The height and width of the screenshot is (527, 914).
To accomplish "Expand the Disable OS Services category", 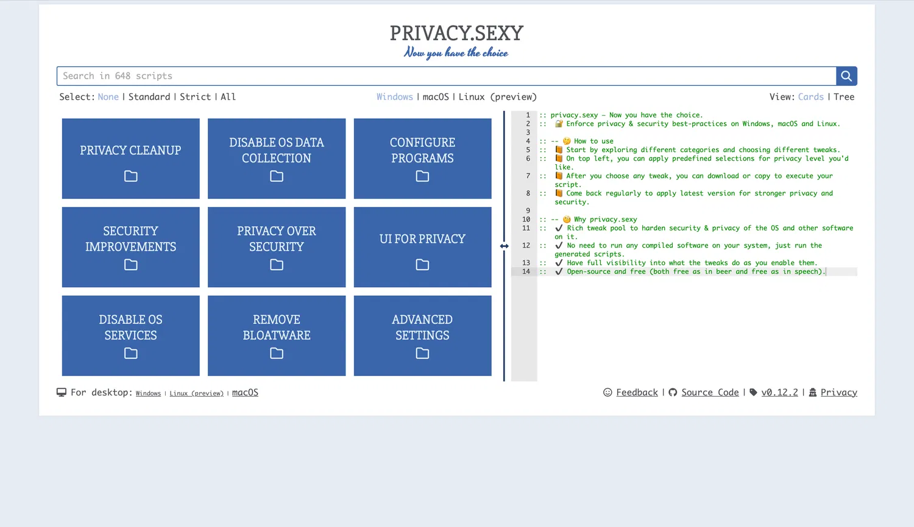I will point(131,336).
